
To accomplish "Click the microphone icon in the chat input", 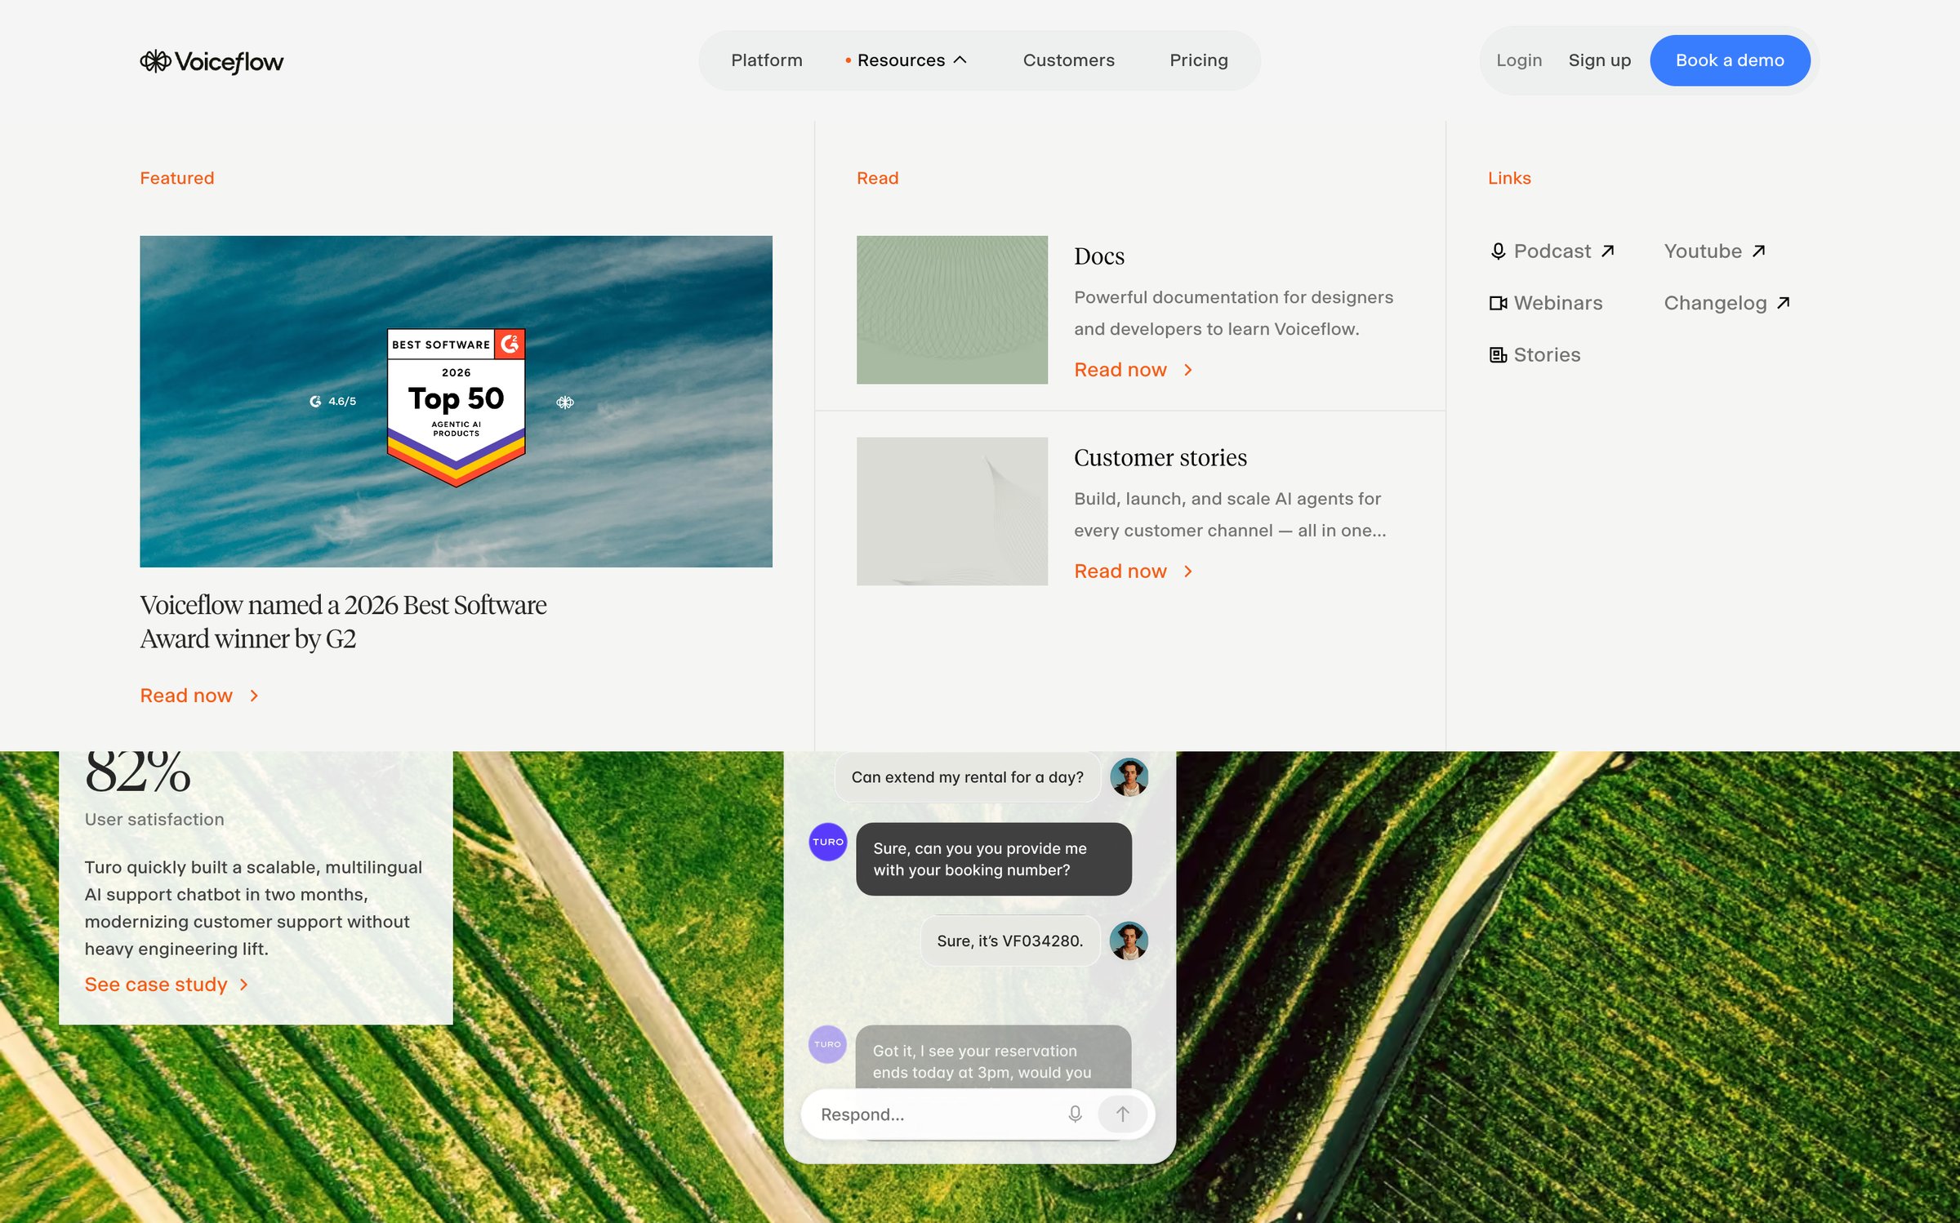I will coord(1075,1114).
